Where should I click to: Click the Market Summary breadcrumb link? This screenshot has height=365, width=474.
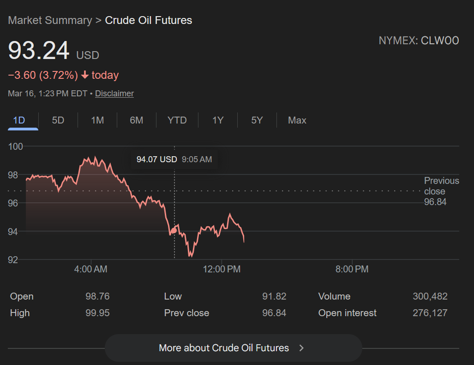click(50, 20)
